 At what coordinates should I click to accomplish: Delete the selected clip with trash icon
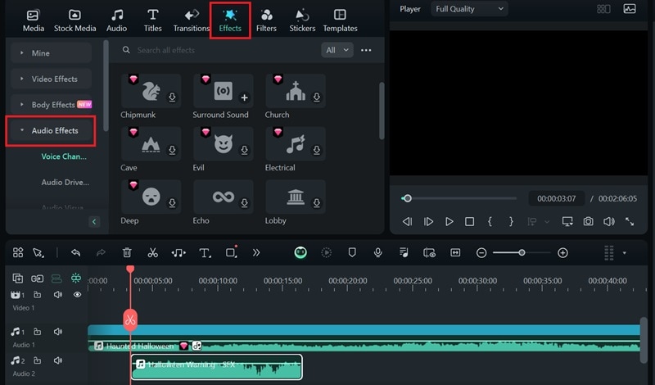point(127,252)
